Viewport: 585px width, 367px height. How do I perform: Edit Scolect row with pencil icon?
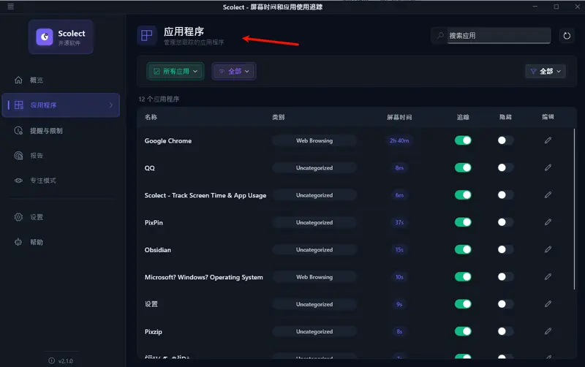[x=548, y=194]
